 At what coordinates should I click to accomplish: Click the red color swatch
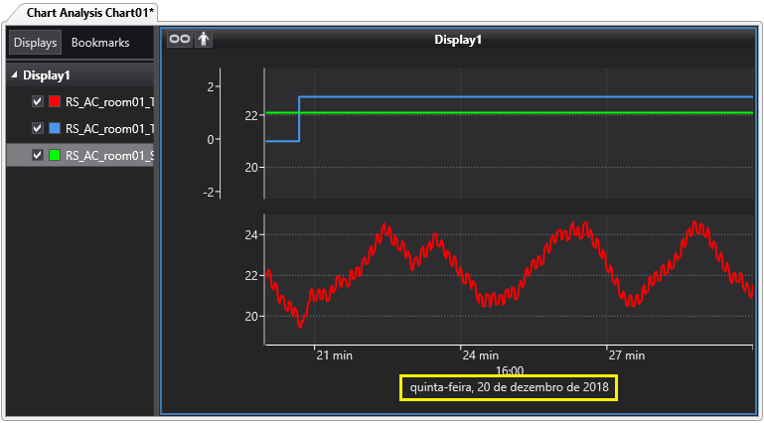pos(55,101)
